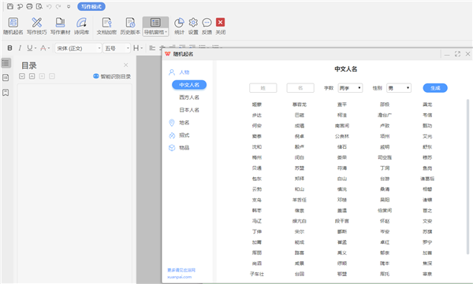Open the 随机起名 tool in the toolbar
473x284 pixels.
[13, 26]
